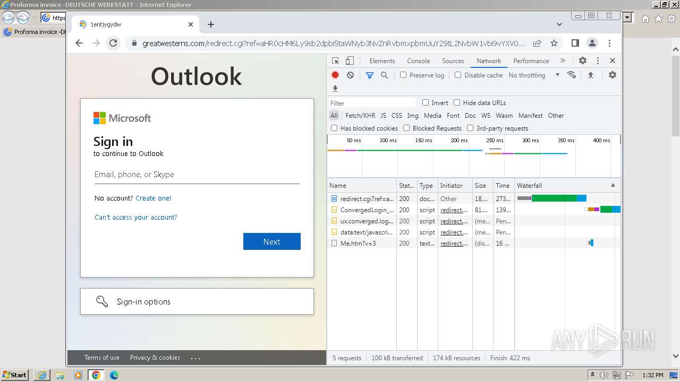This screenshot has height=382, width=680.
Task: Sort by Size column header
Action: click(x=482, y=185)
